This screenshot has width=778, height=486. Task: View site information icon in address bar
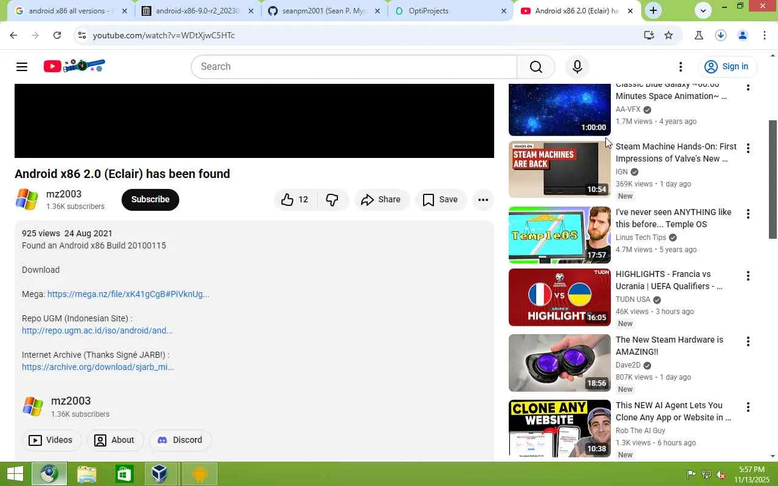coord(81,35)
